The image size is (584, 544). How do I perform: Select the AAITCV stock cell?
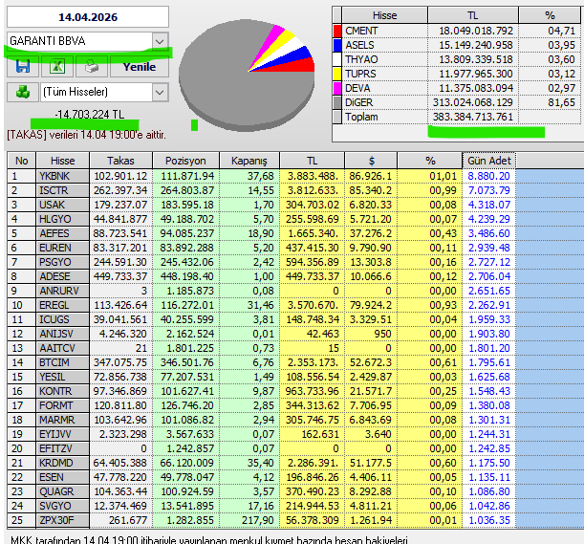coord(62,348)
